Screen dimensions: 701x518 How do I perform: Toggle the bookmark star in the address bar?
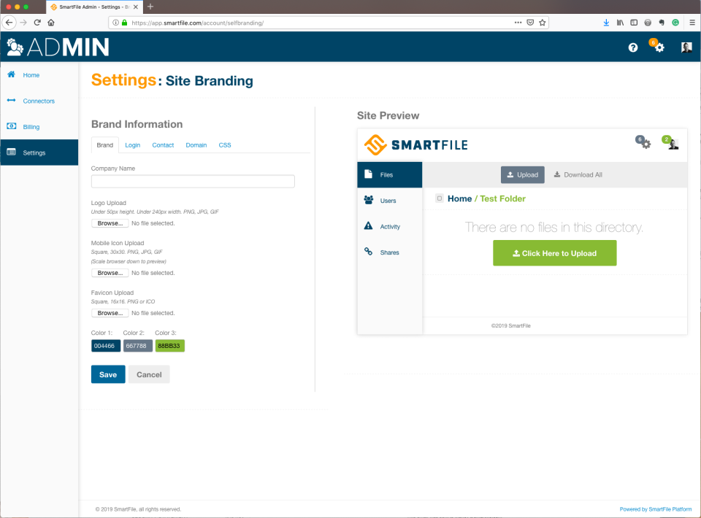(x=543, y=22)
